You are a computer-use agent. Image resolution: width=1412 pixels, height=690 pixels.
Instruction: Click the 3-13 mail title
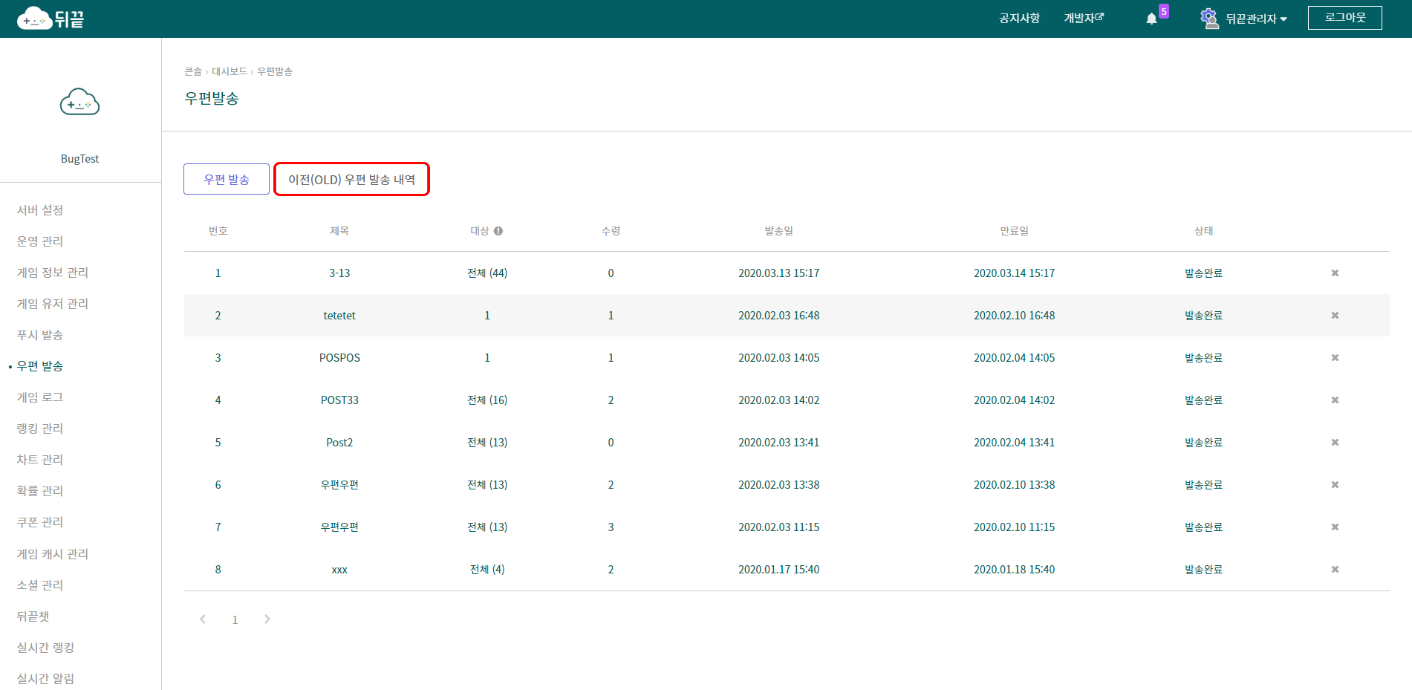(x=339, y=273)
